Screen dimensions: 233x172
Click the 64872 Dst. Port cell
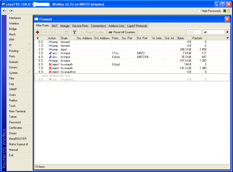tap(141, 53)
